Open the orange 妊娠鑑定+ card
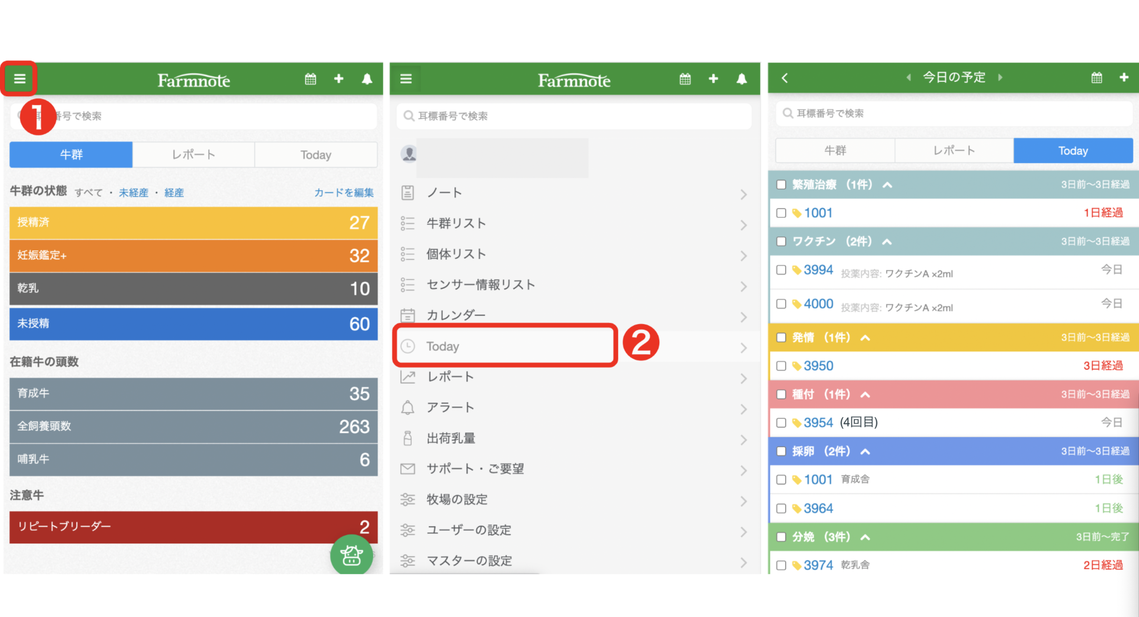This screenshot has width=1139, height=617. coord(194,256)
